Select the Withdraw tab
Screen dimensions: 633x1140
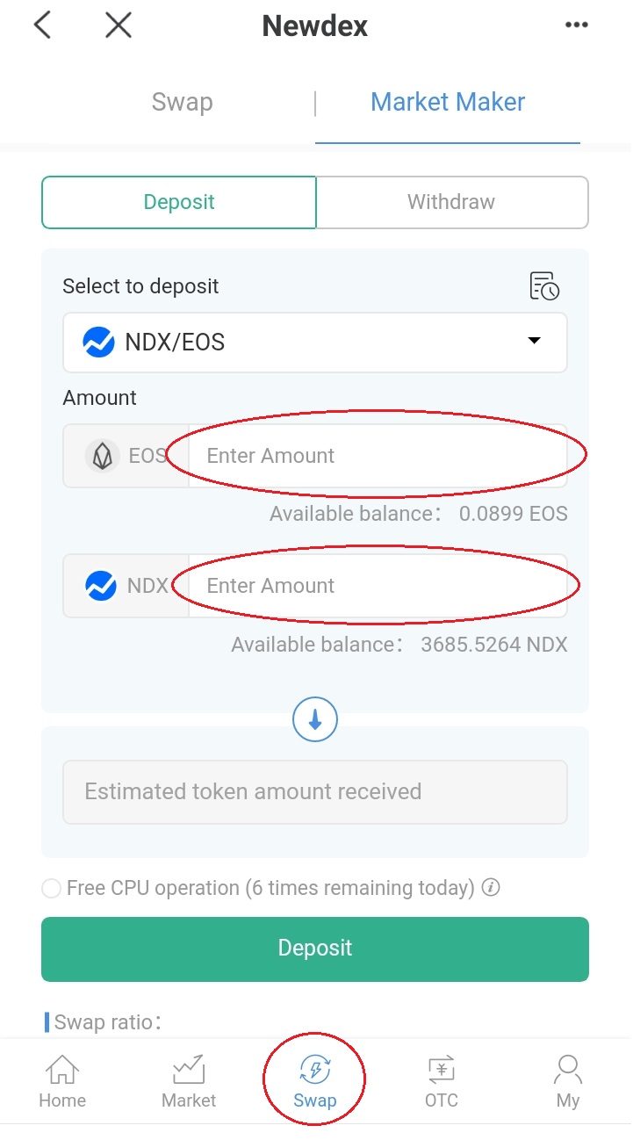coord(451,203)
